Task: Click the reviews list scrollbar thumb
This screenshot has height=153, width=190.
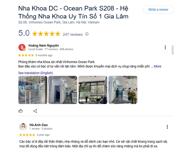Action: click(x=173, y=50)
